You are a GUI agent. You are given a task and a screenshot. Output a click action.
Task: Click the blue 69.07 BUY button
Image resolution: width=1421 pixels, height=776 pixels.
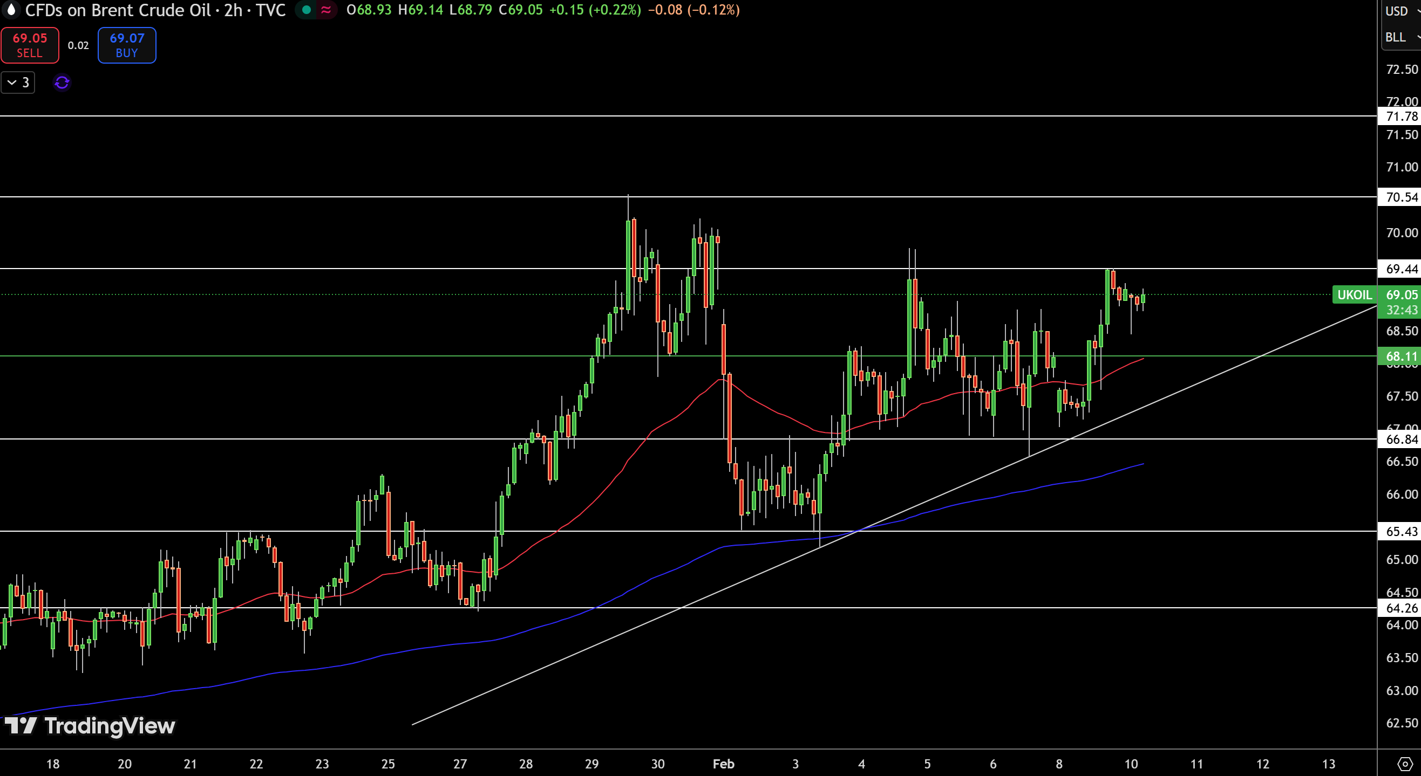coord(127,45)
